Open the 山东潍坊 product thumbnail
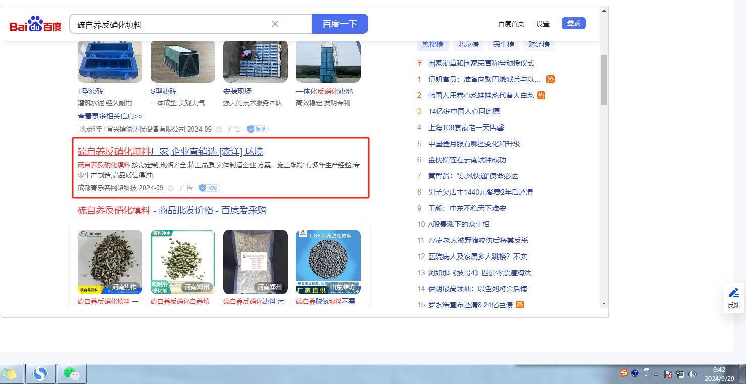The height and width of the screenshot is (384, 746). click(328, 262)
